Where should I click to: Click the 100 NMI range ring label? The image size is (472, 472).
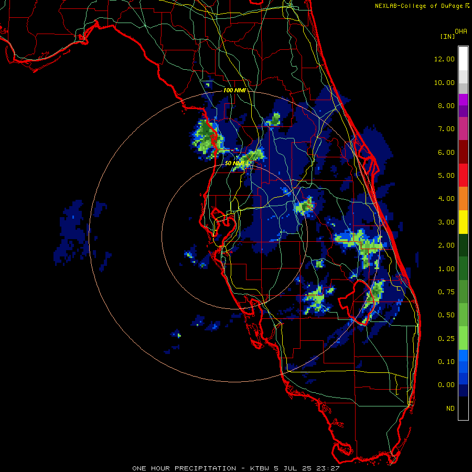[234, 90]
